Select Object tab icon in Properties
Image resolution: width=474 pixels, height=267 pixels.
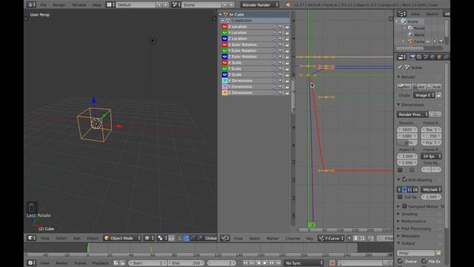(439, 57)
